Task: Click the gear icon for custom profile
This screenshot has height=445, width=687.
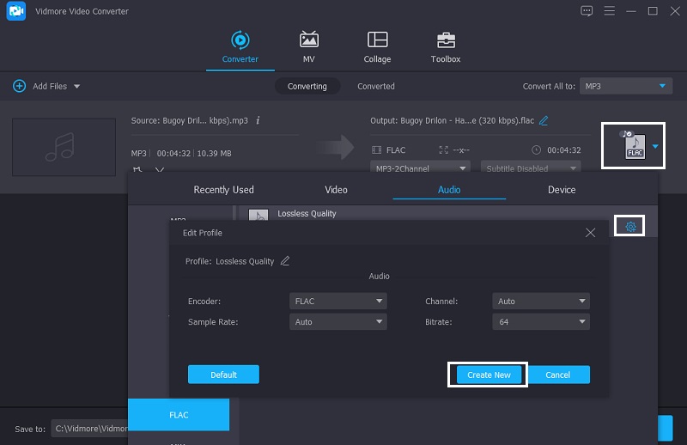Action: pyautogui.click(x=630, y=226)
